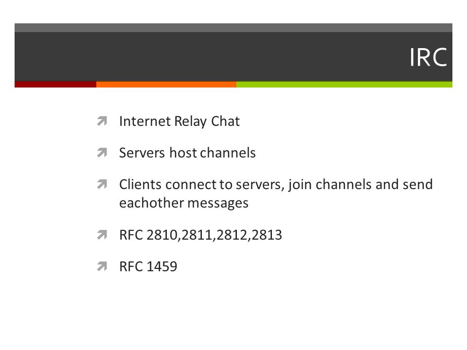
Task: Select the IRC slide title
Action: point(428,57)
